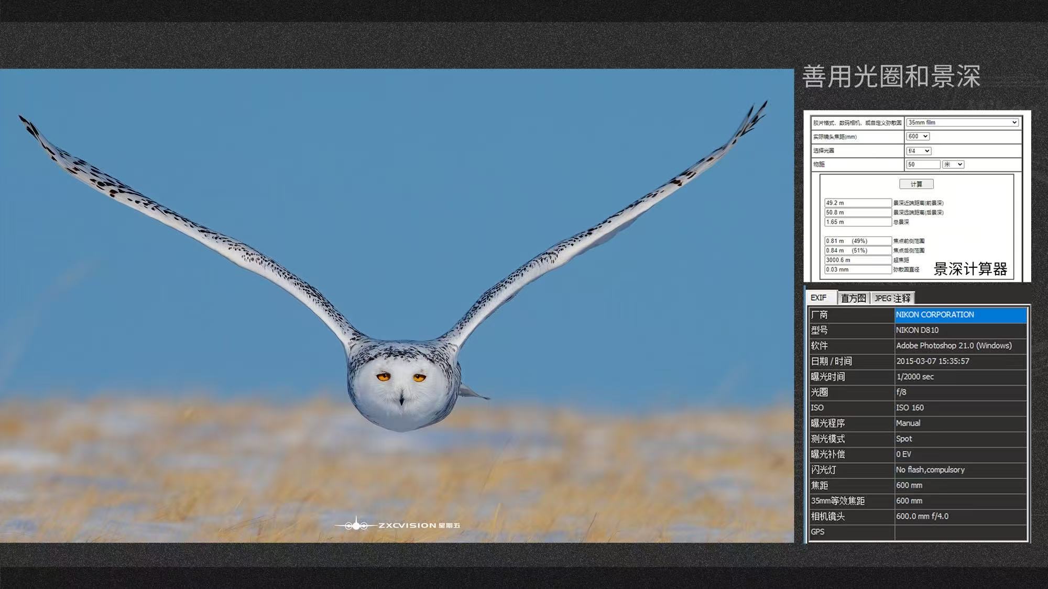Click the 胶片格式 format row label

[x=857, y=123]
